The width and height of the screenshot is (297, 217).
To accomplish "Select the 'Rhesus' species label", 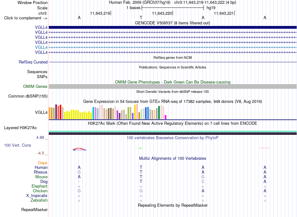I will (x=41, y=172).
